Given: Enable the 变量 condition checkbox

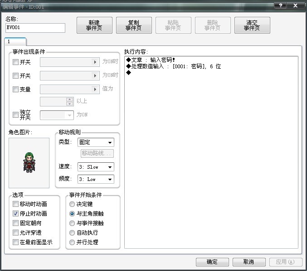Looking at the screenshot, I should click(15, 90).
